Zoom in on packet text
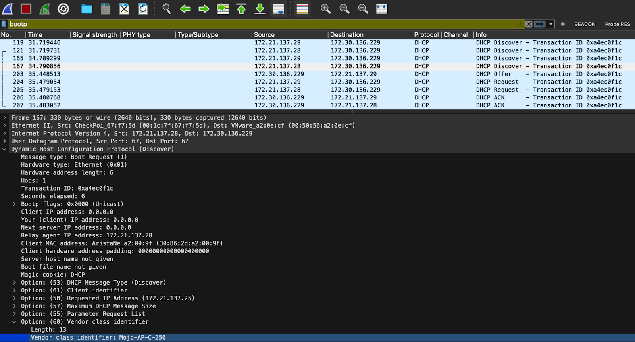The image size is (635, 342). click(x=326, y=9)
